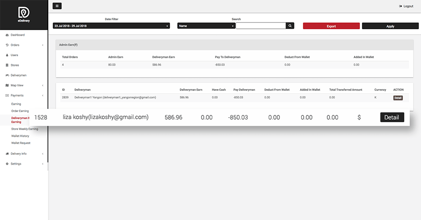Click the Deliveryman Earn column header in table

click(x=191, y=90)
